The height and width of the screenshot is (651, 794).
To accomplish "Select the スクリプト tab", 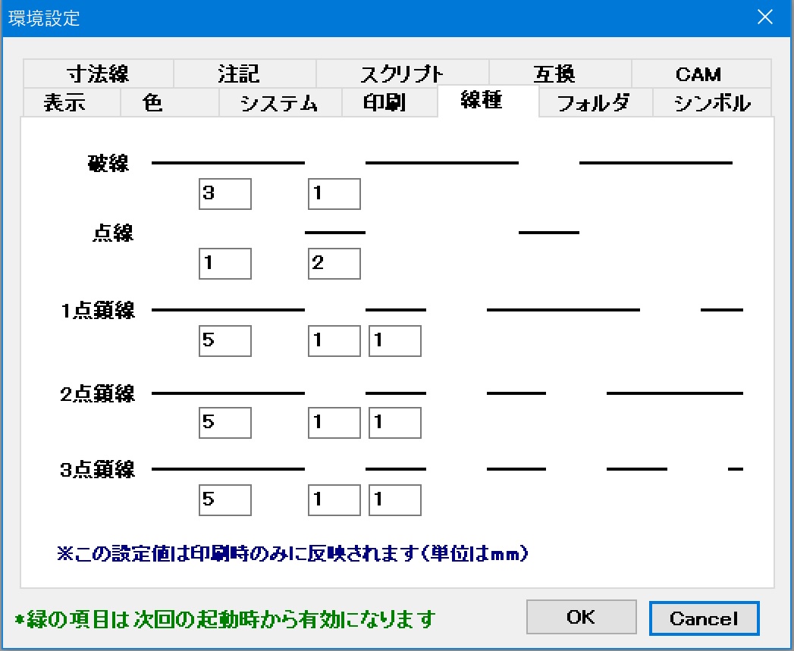I will tap(402, 74).
